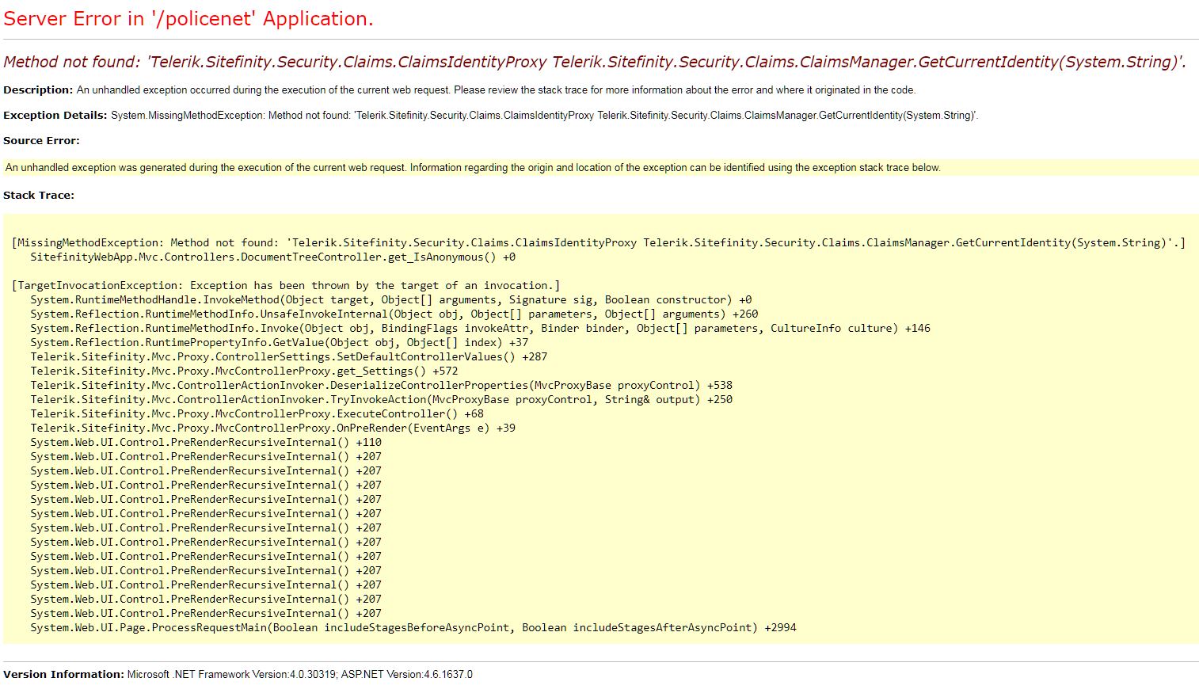
Task: Click the OnPreRender(EventArgs e) +39 line
Action: coord(273,428)
